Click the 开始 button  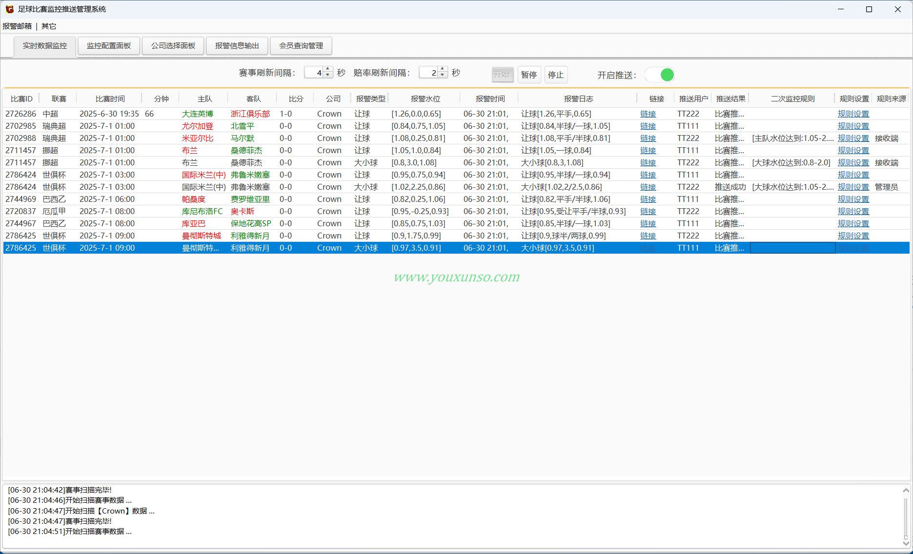click(x=502, y=75)
